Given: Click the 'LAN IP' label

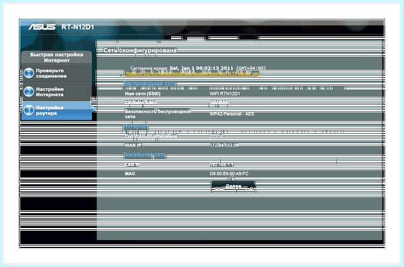Looking at the screenshot, I should pos(132,165).
